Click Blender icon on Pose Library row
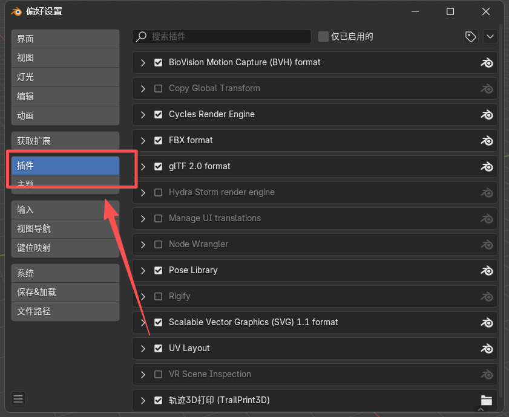Viewport: 509px width, 417px height. pyautogui.click(x=487, y=270)
